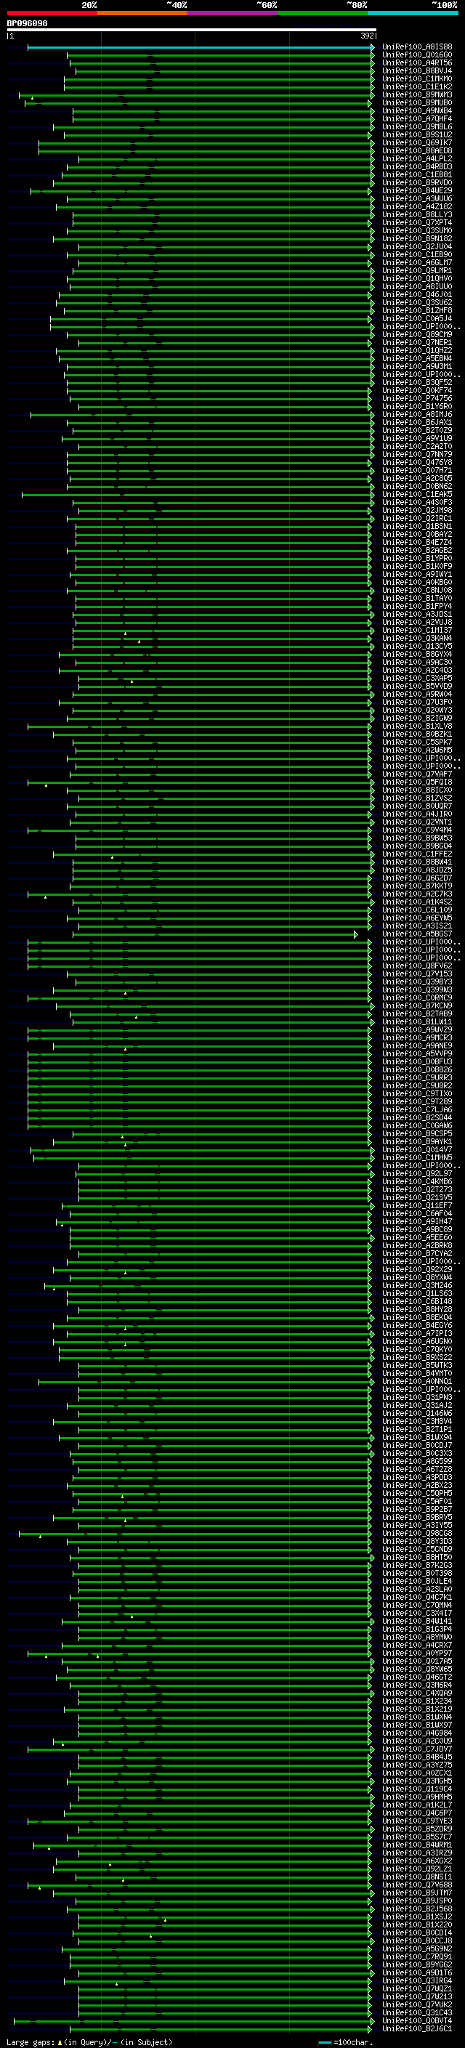Select the label UniRef100_A9MCR3

point(417,1037)
